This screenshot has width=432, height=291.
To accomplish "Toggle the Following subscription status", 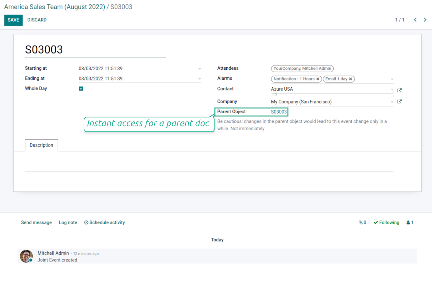I will 387,222.
